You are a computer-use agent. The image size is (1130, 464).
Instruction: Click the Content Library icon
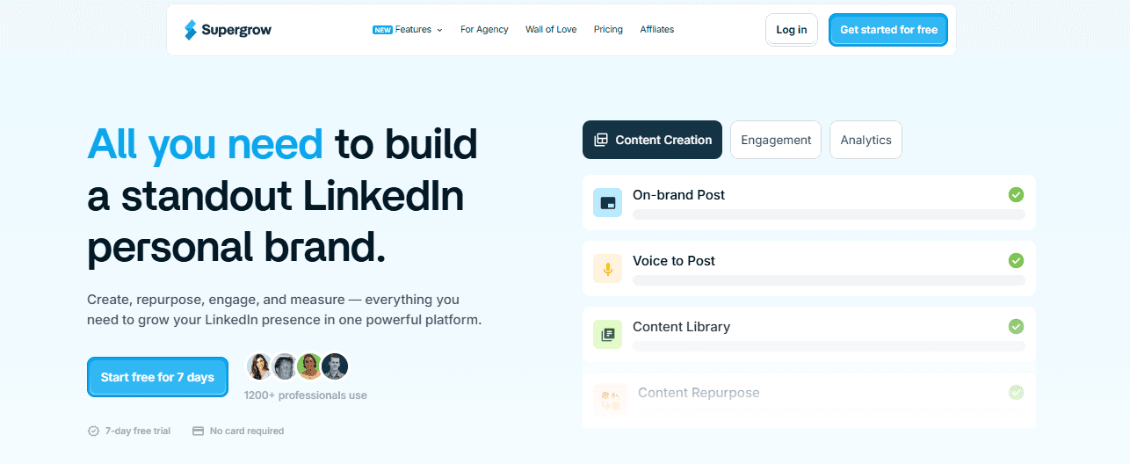(x=607, y=335)
